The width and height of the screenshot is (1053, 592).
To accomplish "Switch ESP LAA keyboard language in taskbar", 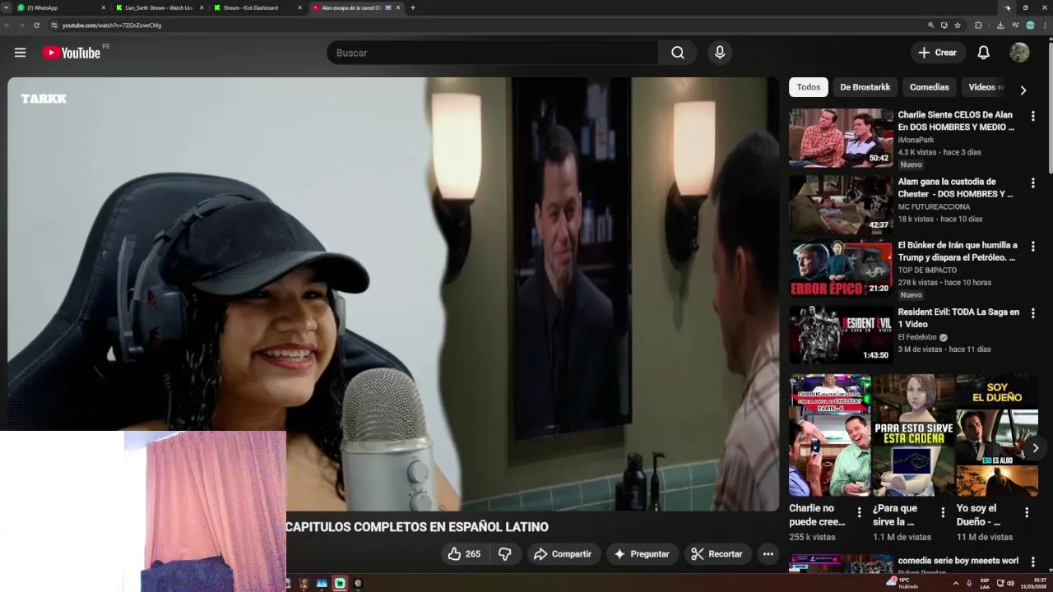I will pyautogui.click(x=985, y=583).
